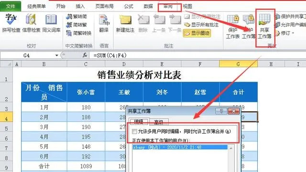Switch to the 插入 tab
Image resolution: width=306 pixels, height=172 pixels.
[x=80, y=6]
